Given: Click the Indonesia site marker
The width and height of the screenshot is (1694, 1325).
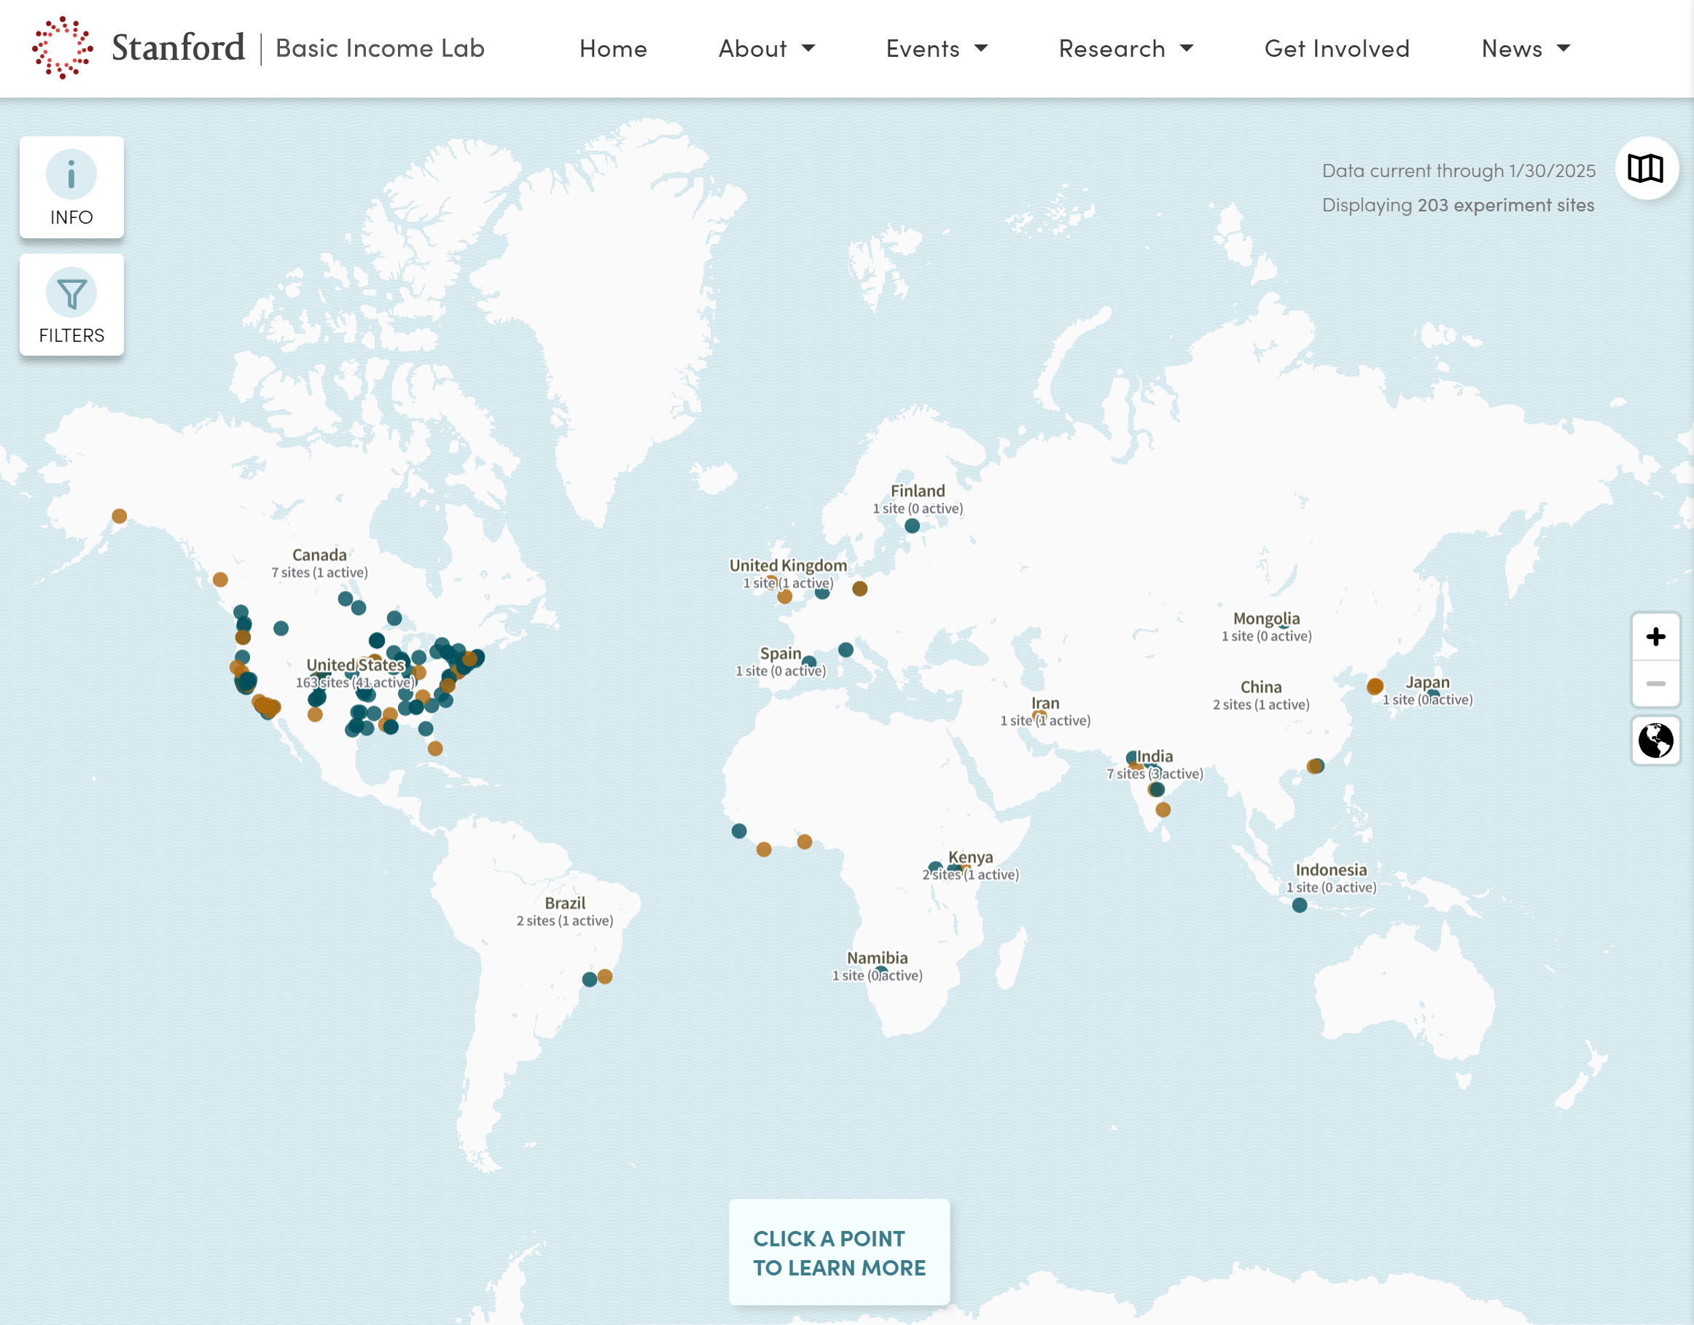Looking at the screenshot, I should click(1300, 905).
